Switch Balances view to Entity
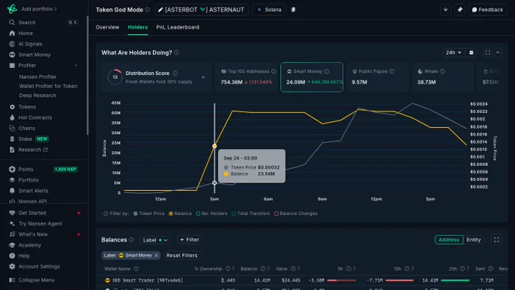The width and height of the screenshot is (515, 290). [x=473, y=240]
